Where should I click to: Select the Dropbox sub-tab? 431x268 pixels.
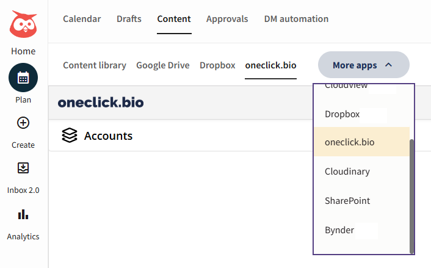tap(217, 65)
